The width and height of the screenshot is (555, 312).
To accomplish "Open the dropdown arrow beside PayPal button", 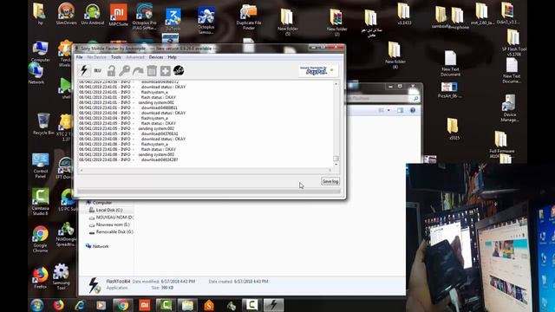I will [x=332, y=70].
